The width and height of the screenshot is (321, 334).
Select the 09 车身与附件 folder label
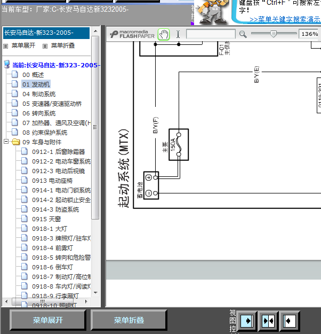[x=42, y=142]
